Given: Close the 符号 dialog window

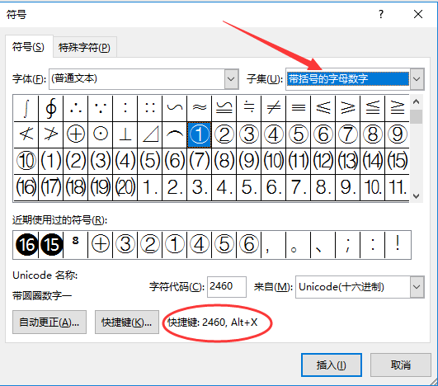Looking at the screenshot, I should pos(418,14).
